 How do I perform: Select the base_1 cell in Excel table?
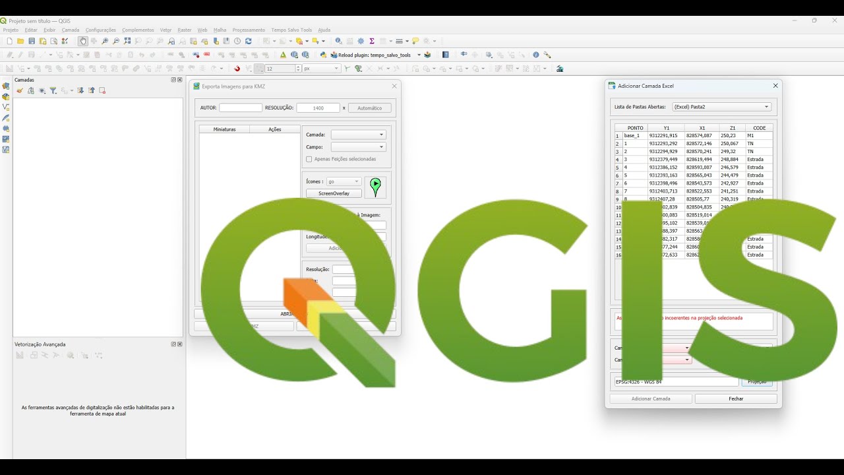(635, 135)
